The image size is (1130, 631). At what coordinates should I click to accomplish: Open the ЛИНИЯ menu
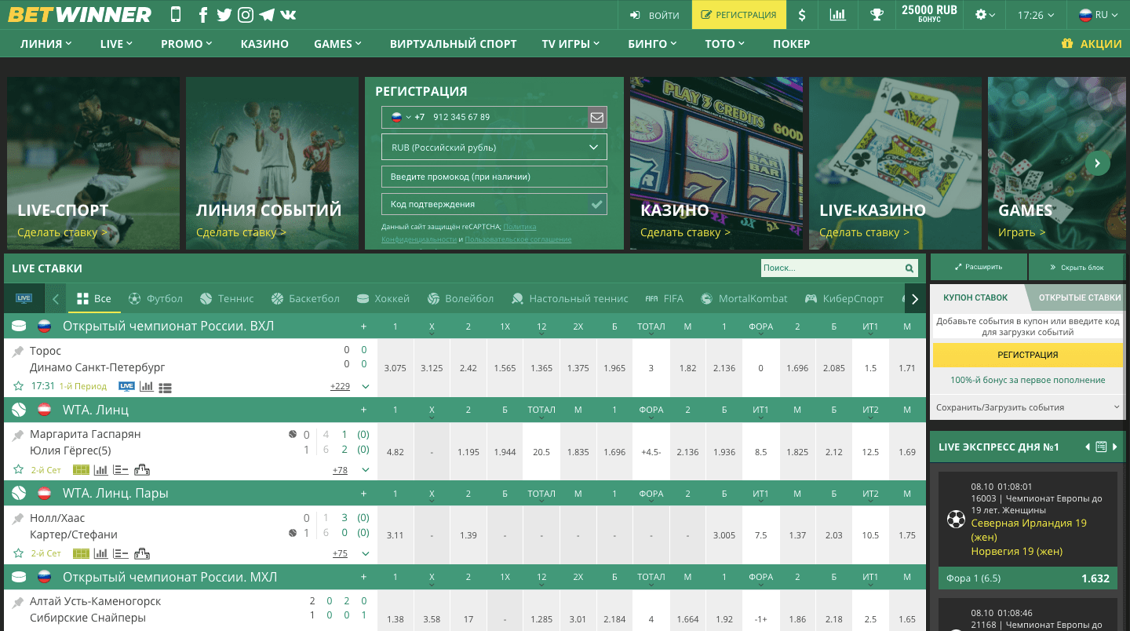[x=46, y=44]
